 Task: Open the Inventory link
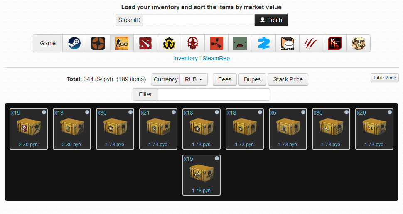[186, 59]
